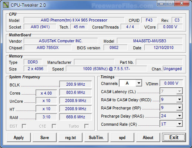Expand the RAS# to CAS# Delay (tRCD) dropdown
Viewport: 192px width, 148px height.
pos(171,99)
